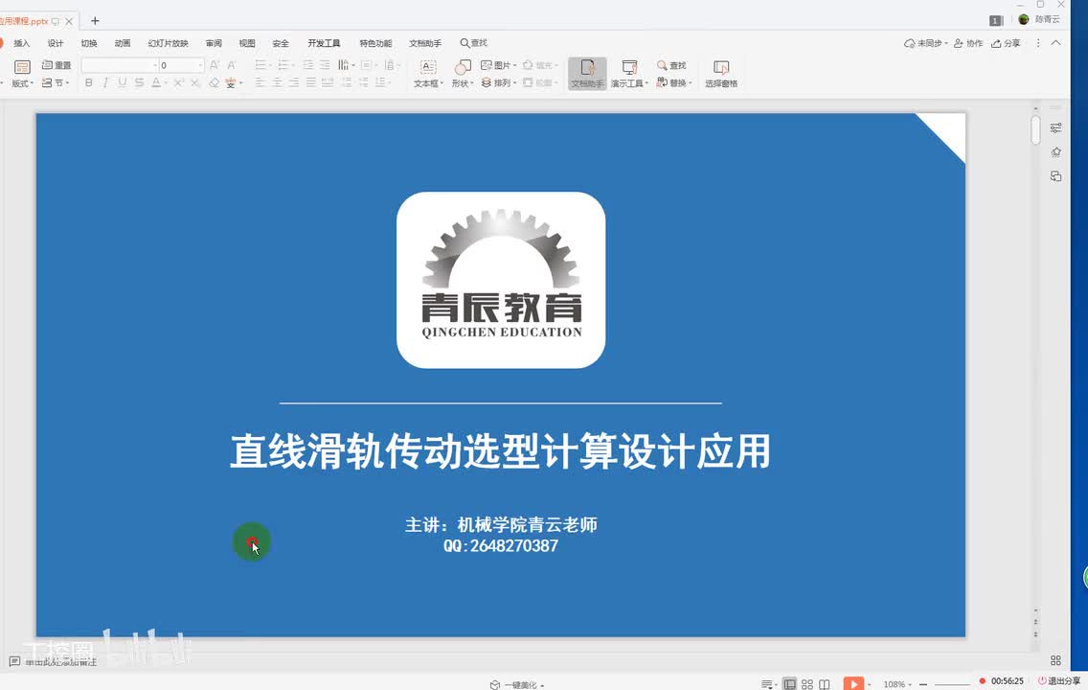This screenshot has width=1088, height=690.
Task: Open the 选择窗格 selection pane
Action: (721, 74)
